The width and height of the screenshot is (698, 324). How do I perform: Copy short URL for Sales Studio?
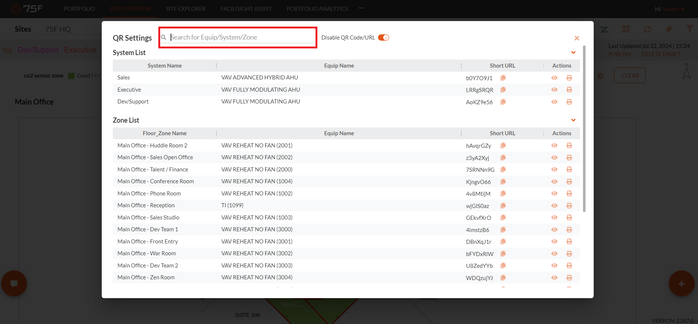(x=503, y=218)
